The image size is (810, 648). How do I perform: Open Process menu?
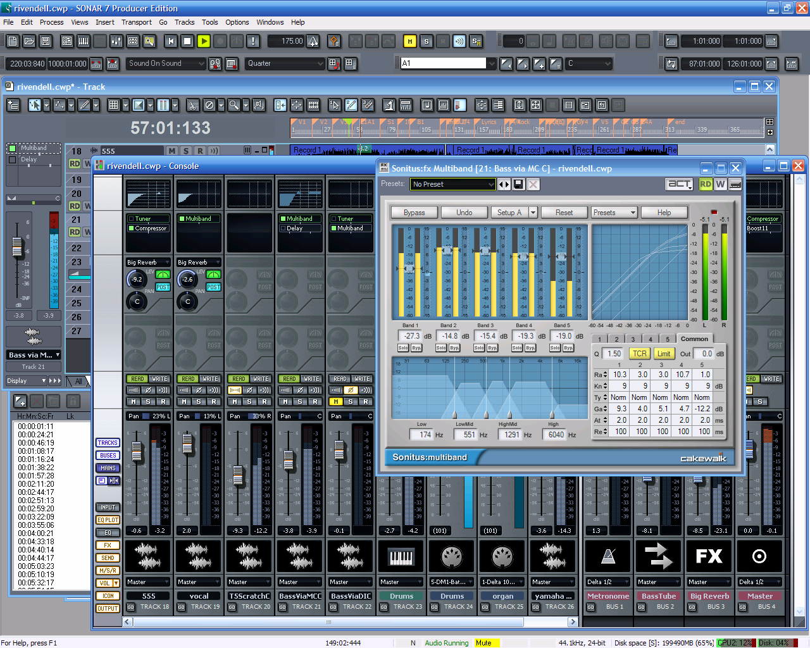51,22
